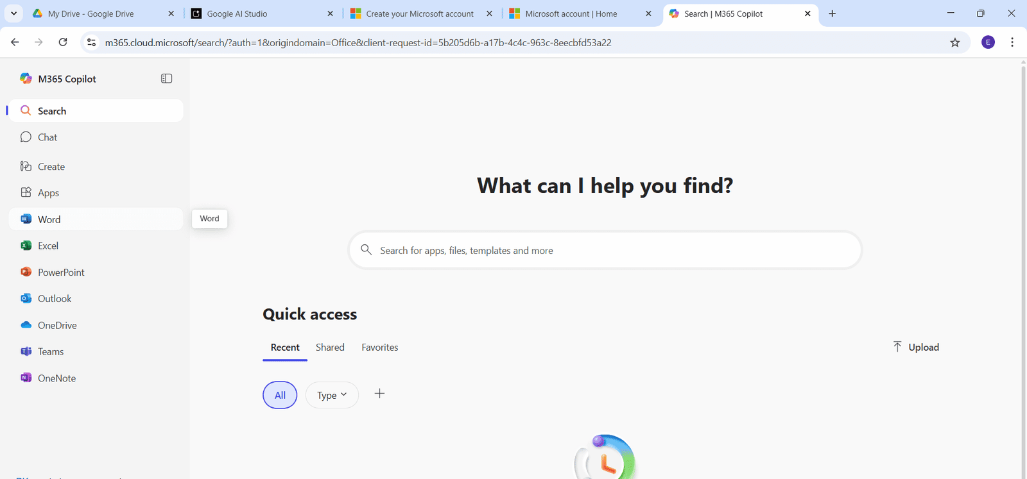Image resolution: width=1027 pixels, height=479 pixels.
Task: Expand the Type filter dropdown
Action: tap(332, 395)
